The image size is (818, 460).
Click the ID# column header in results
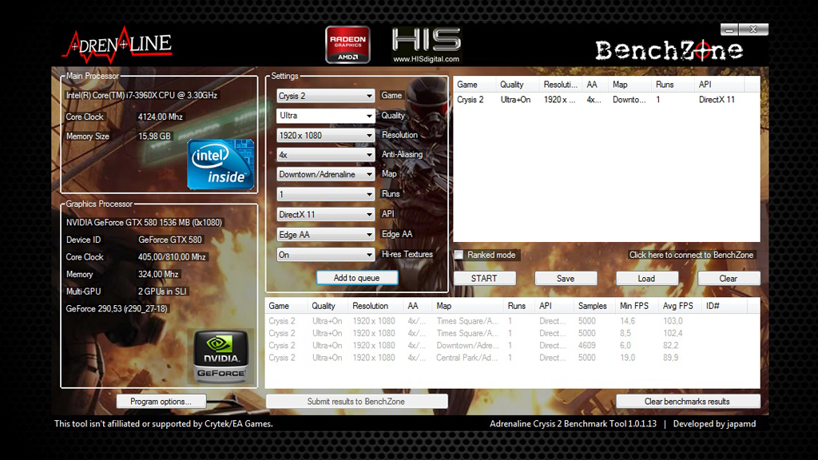(724, 306)
